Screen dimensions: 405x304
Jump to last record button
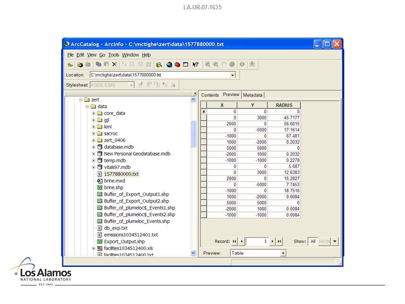tap(279, 242)
